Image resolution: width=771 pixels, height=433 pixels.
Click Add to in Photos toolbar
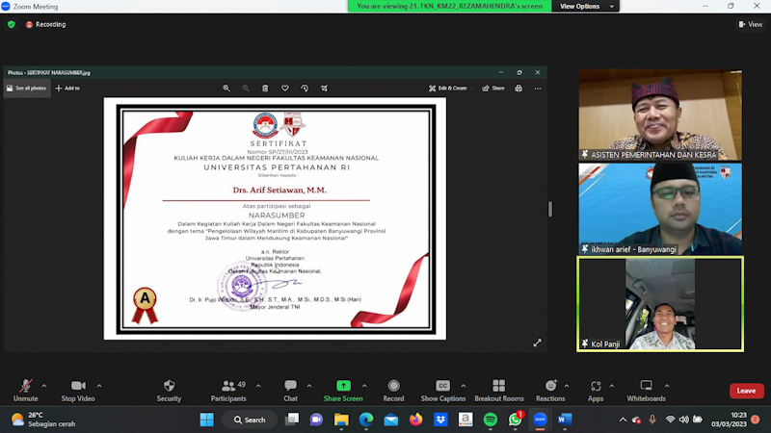point(67,89)
